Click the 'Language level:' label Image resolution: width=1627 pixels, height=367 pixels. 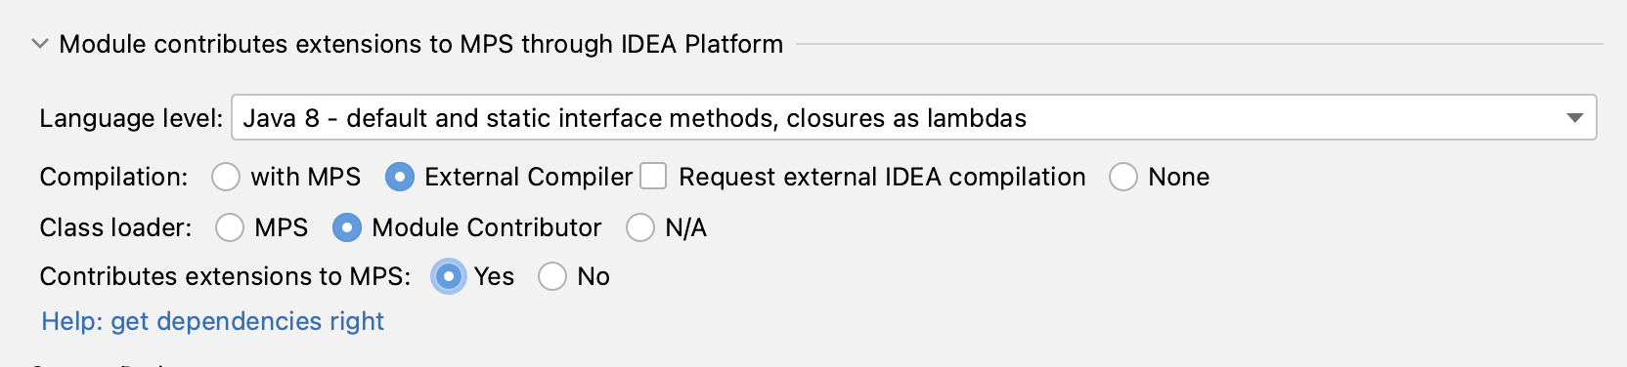[x=132, y=118]
